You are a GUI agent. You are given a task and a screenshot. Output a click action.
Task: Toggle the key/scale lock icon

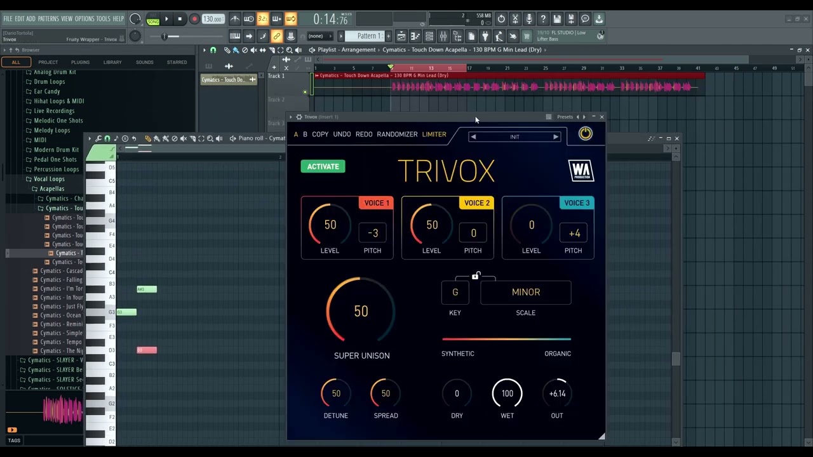(475, 275)
